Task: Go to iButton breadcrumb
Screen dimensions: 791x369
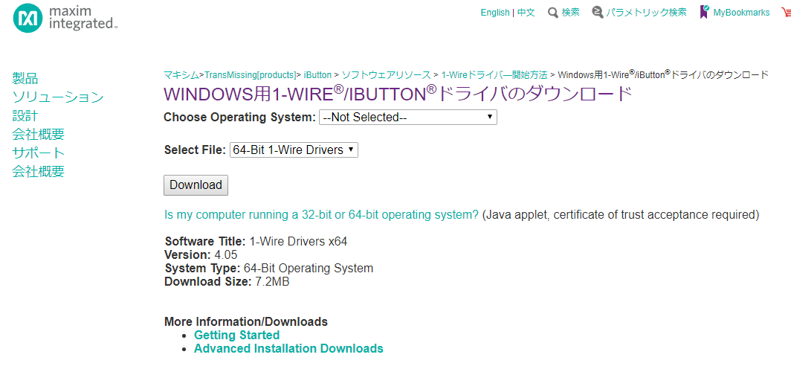Action: [x=317, y=74]
